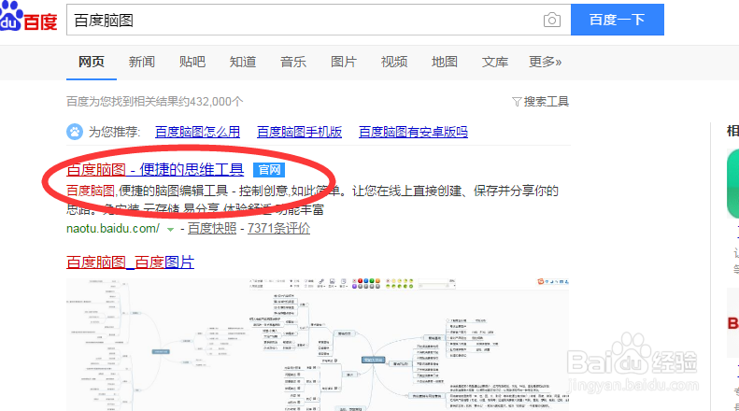Select the 视频 tab

394,62
